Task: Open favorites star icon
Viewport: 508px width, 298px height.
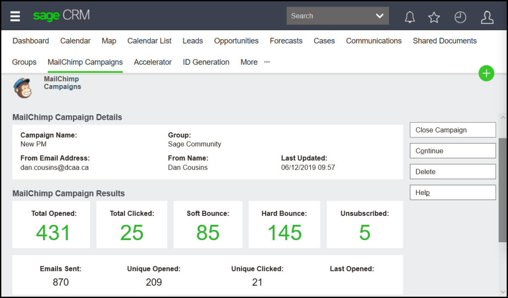Action: coord(434,17)
